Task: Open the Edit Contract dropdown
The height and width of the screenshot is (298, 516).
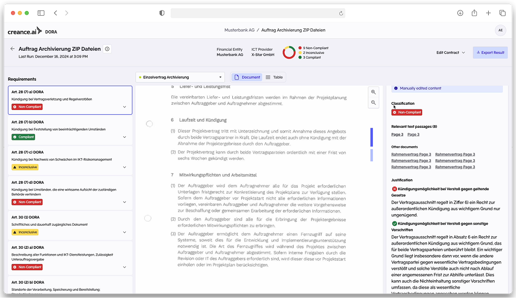Action: 450,52
